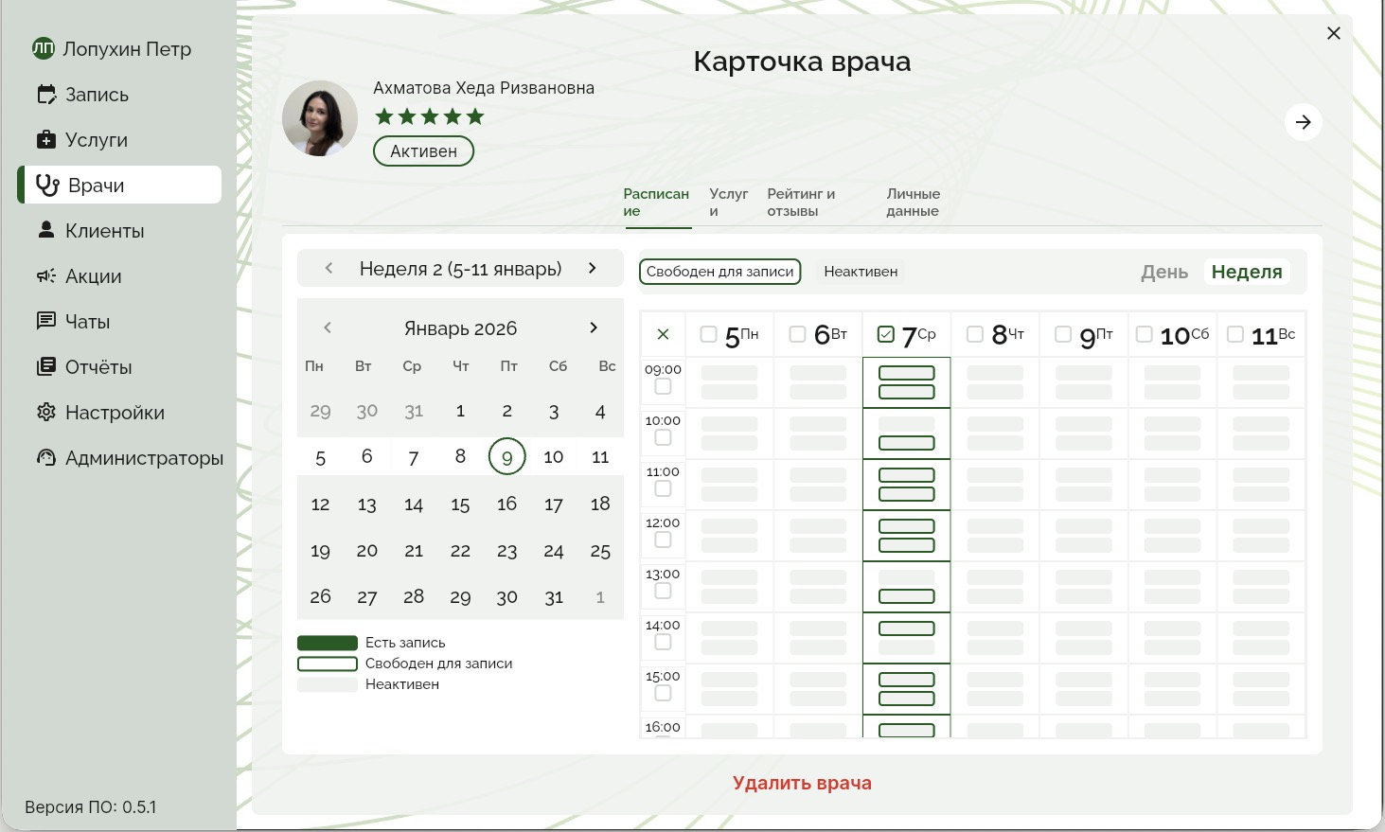Check the checkbox for Thursday the 8th
1385x832 pixels.
(x=975, y=333)
